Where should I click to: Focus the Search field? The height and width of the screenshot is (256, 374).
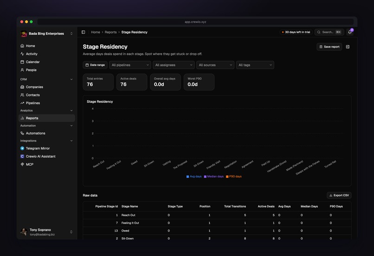pyautogui.click(x=329, y=32)
